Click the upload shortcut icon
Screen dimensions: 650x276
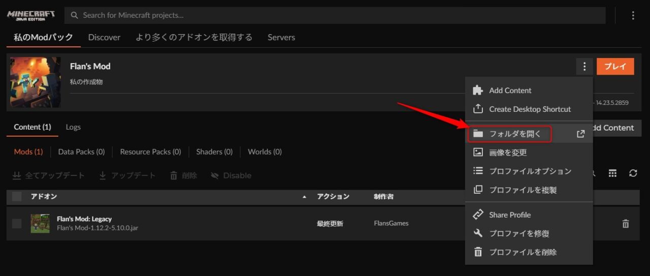pos(478,109)
